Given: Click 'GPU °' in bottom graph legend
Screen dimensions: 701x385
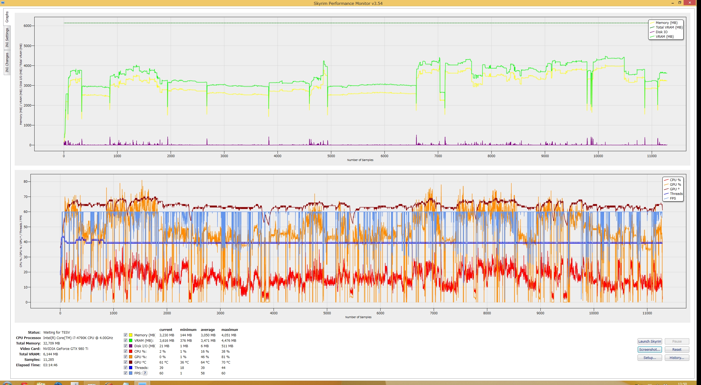Looking at the screenshot, I should 675,189.
